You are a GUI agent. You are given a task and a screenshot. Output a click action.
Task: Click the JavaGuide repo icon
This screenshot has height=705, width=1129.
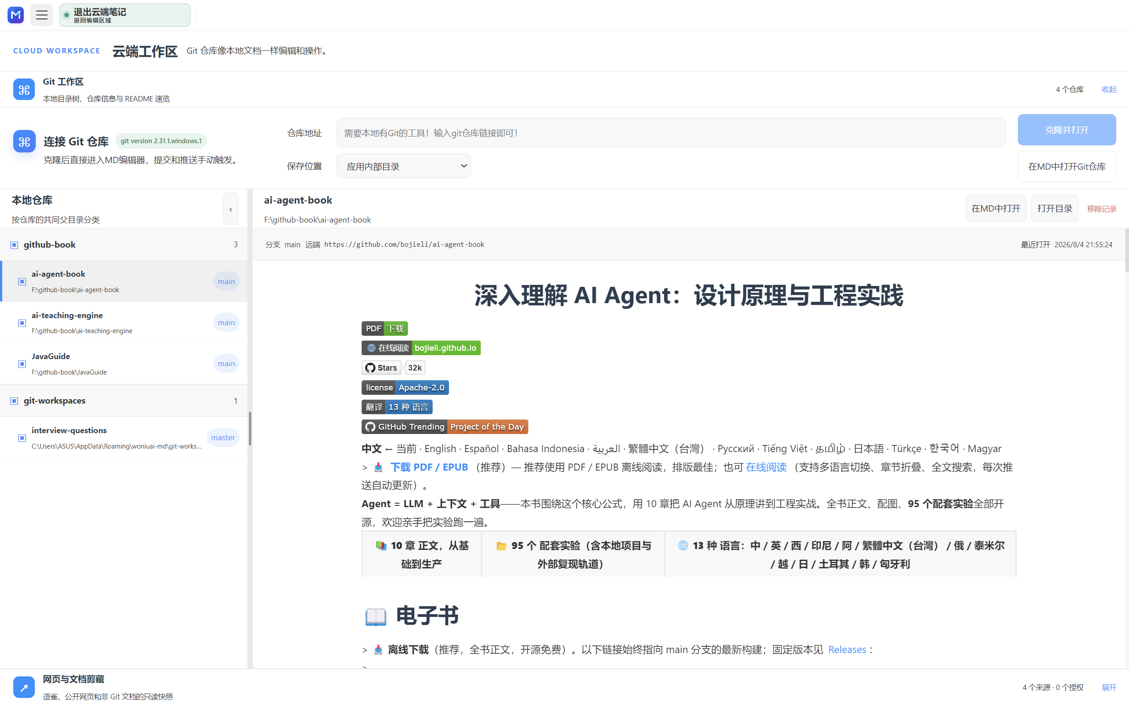(22, 364)
